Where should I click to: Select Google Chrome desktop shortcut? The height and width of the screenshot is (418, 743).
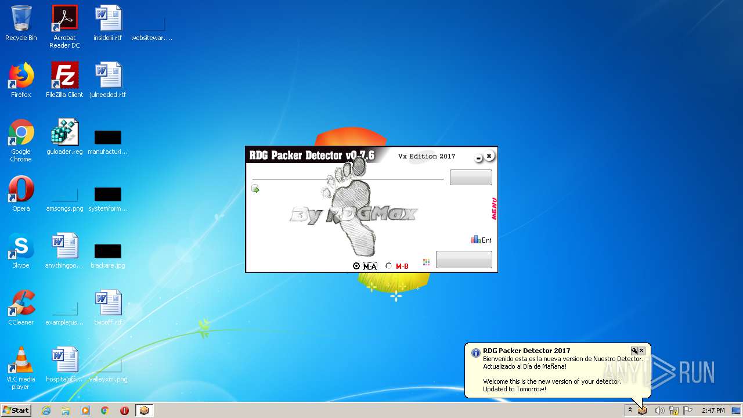click(x=21, y=140)
